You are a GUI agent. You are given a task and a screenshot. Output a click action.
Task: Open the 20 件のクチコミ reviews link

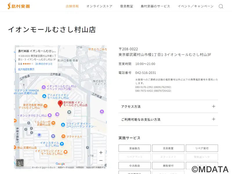point(44,64)
